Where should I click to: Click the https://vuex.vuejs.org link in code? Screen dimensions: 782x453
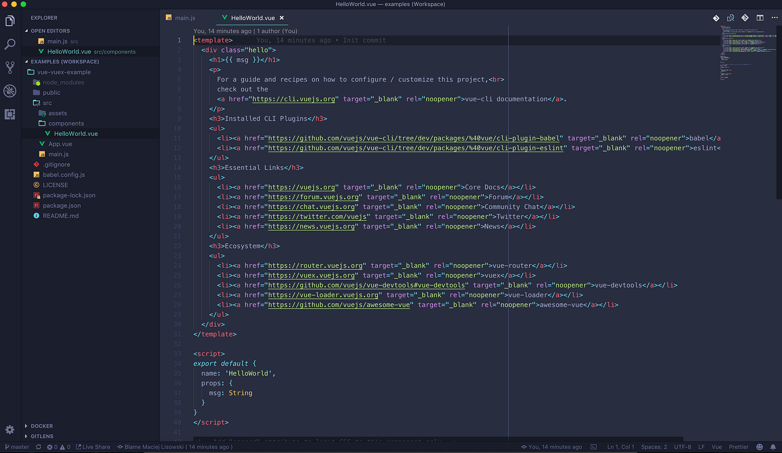tap(311, 275)
